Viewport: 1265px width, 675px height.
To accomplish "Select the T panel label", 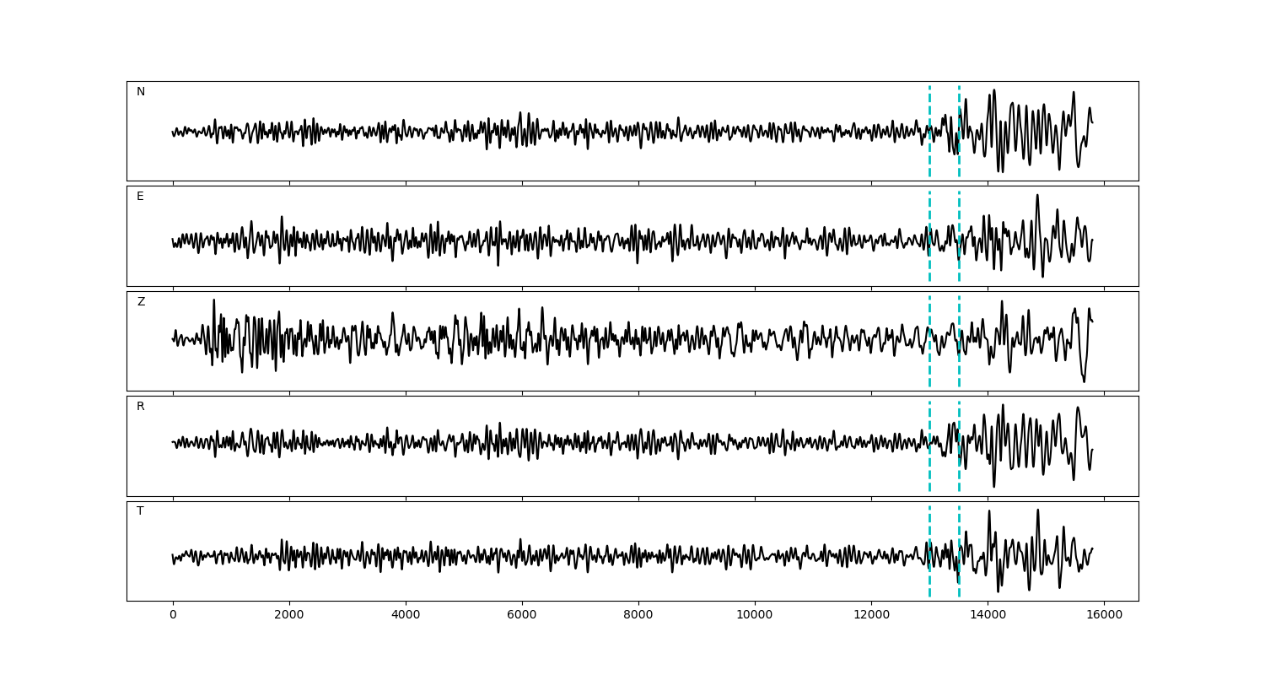I will (x=140, y=511).
